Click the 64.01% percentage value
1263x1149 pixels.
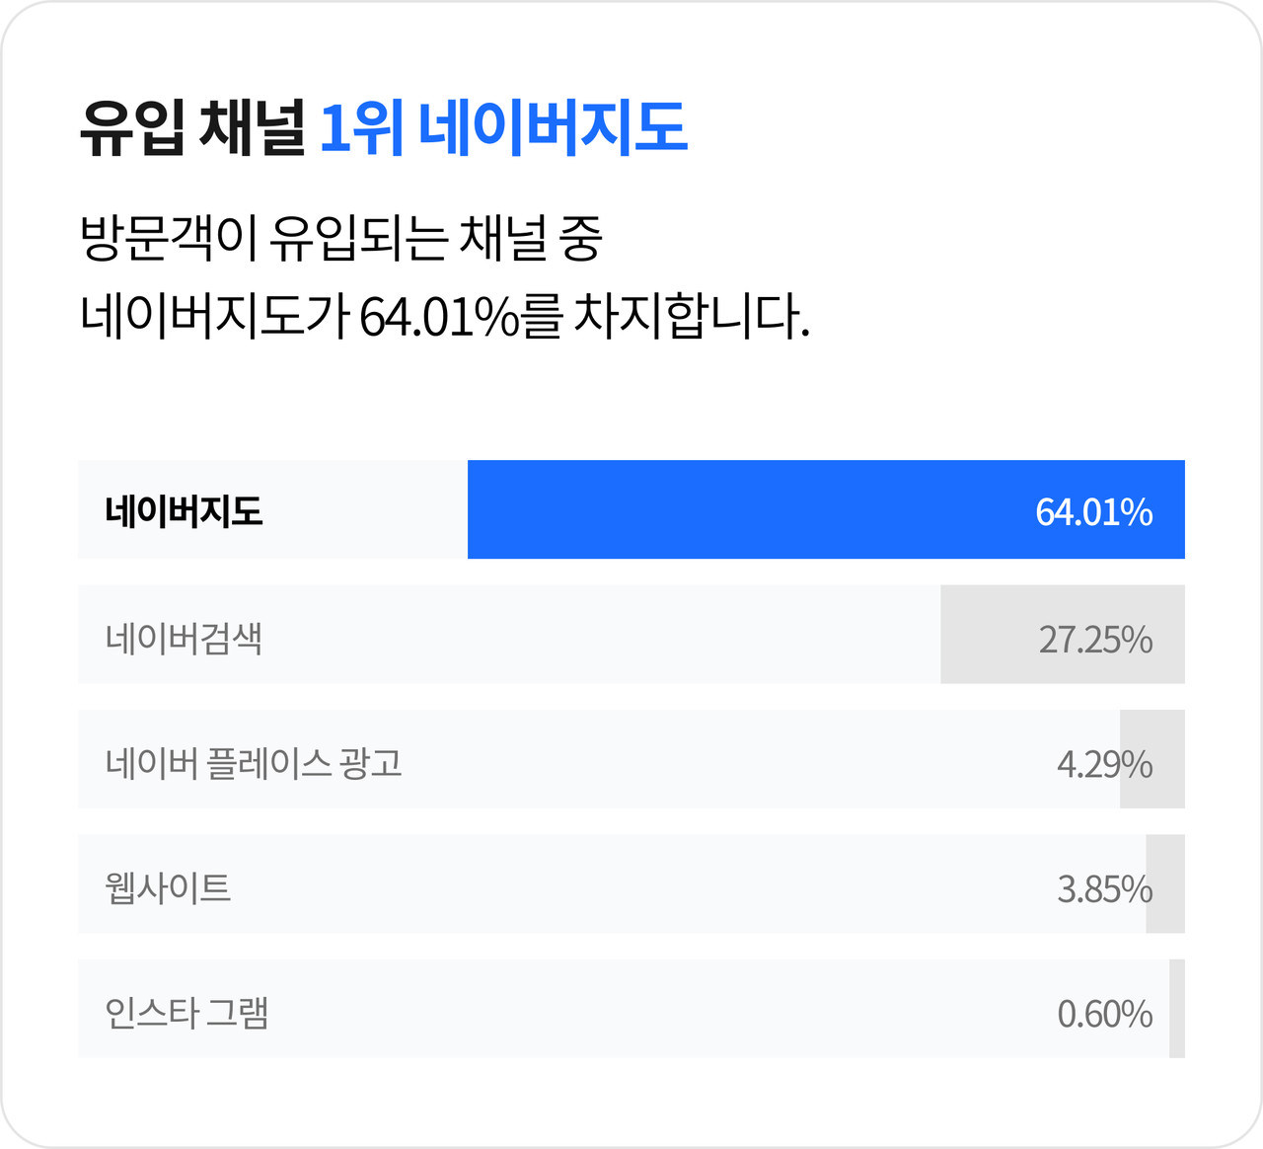coord(1093,511)
